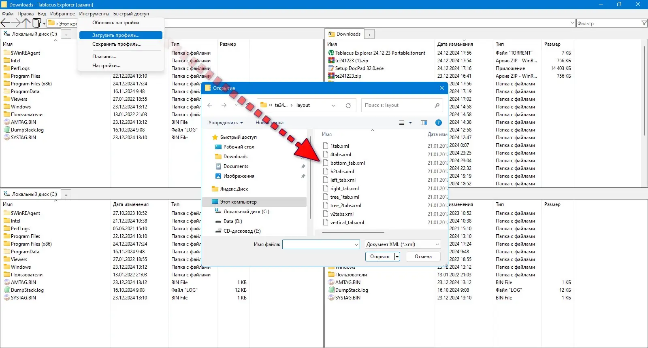Screen dimensions: 648x348
Task: Click the Изображения pictures icon in the sidebar
Action: click(x=218, y=176)
